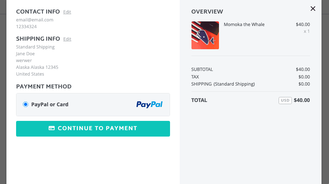329x184 pixels.
Task: Click the phone number 12334324
Action: click(x=26, y=26)
